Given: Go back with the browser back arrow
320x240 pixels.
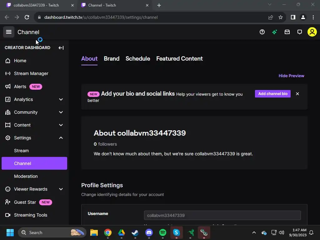Looking at the screenshot, I should pyautogui.click(x=7, y=17).
